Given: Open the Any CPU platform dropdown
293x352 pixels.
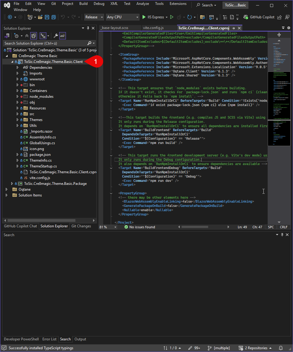Looking at the screenshot, I should click(x=122, y=17).
